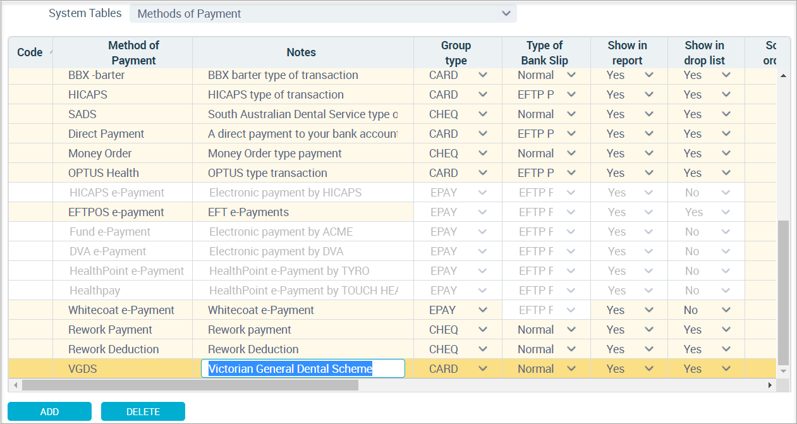Open Show in report dropdown for BBX -barter
Screen dimensions: 797x424
(x=648, y=75)
